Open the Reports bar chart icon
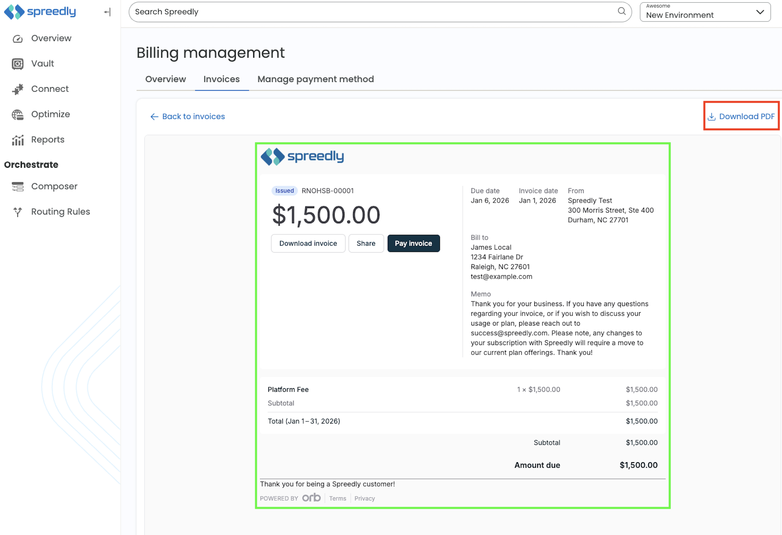This screenshot has width=782, height=535. coord(18,140)
